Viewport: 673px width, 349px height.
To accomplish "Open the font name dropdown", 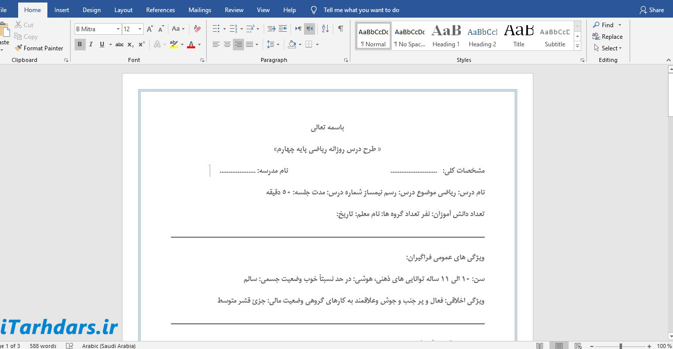I will [x=118, y=29].
